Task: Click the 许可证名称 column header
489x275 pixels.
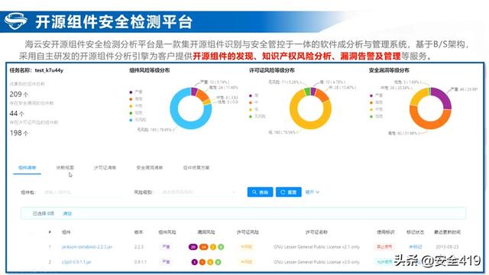Action: (x=316, y=232)
